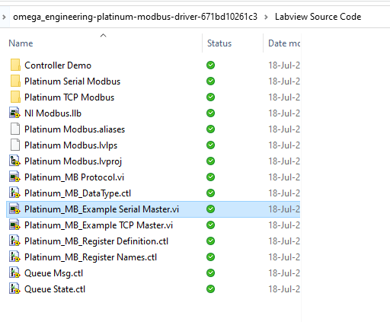The width and height of the screenshot is (390, 322).
Task: Select the Platinum_MB_Example TCP Master.vi icon
Action: click(x=14, y=225)
